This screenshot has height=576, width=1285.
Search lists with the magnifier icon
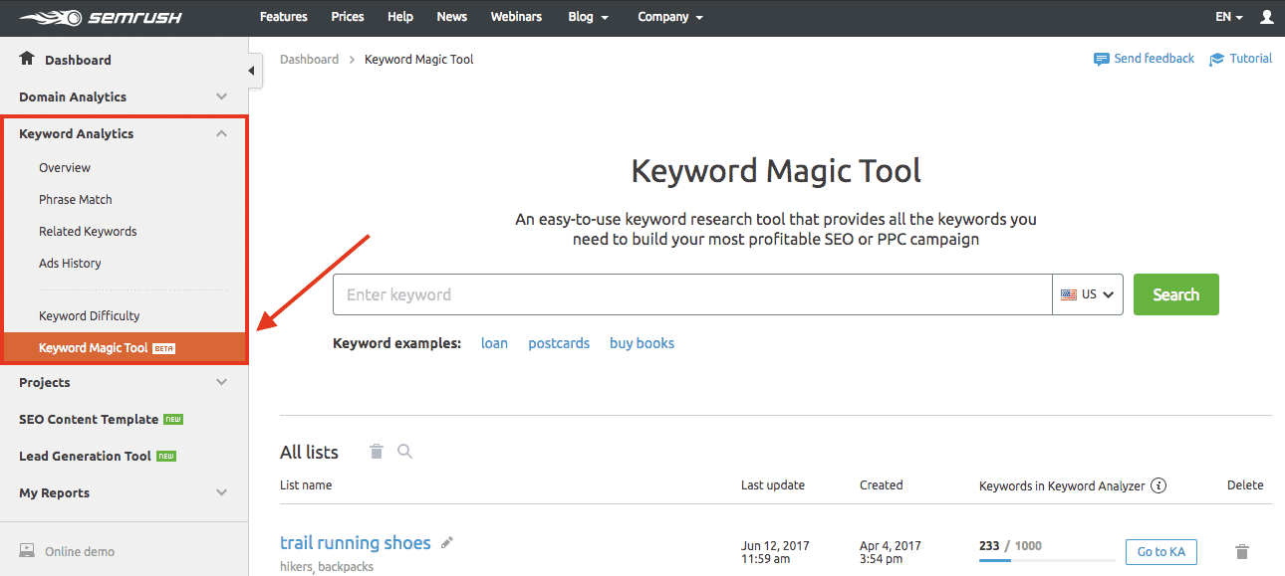coord(404,452)
